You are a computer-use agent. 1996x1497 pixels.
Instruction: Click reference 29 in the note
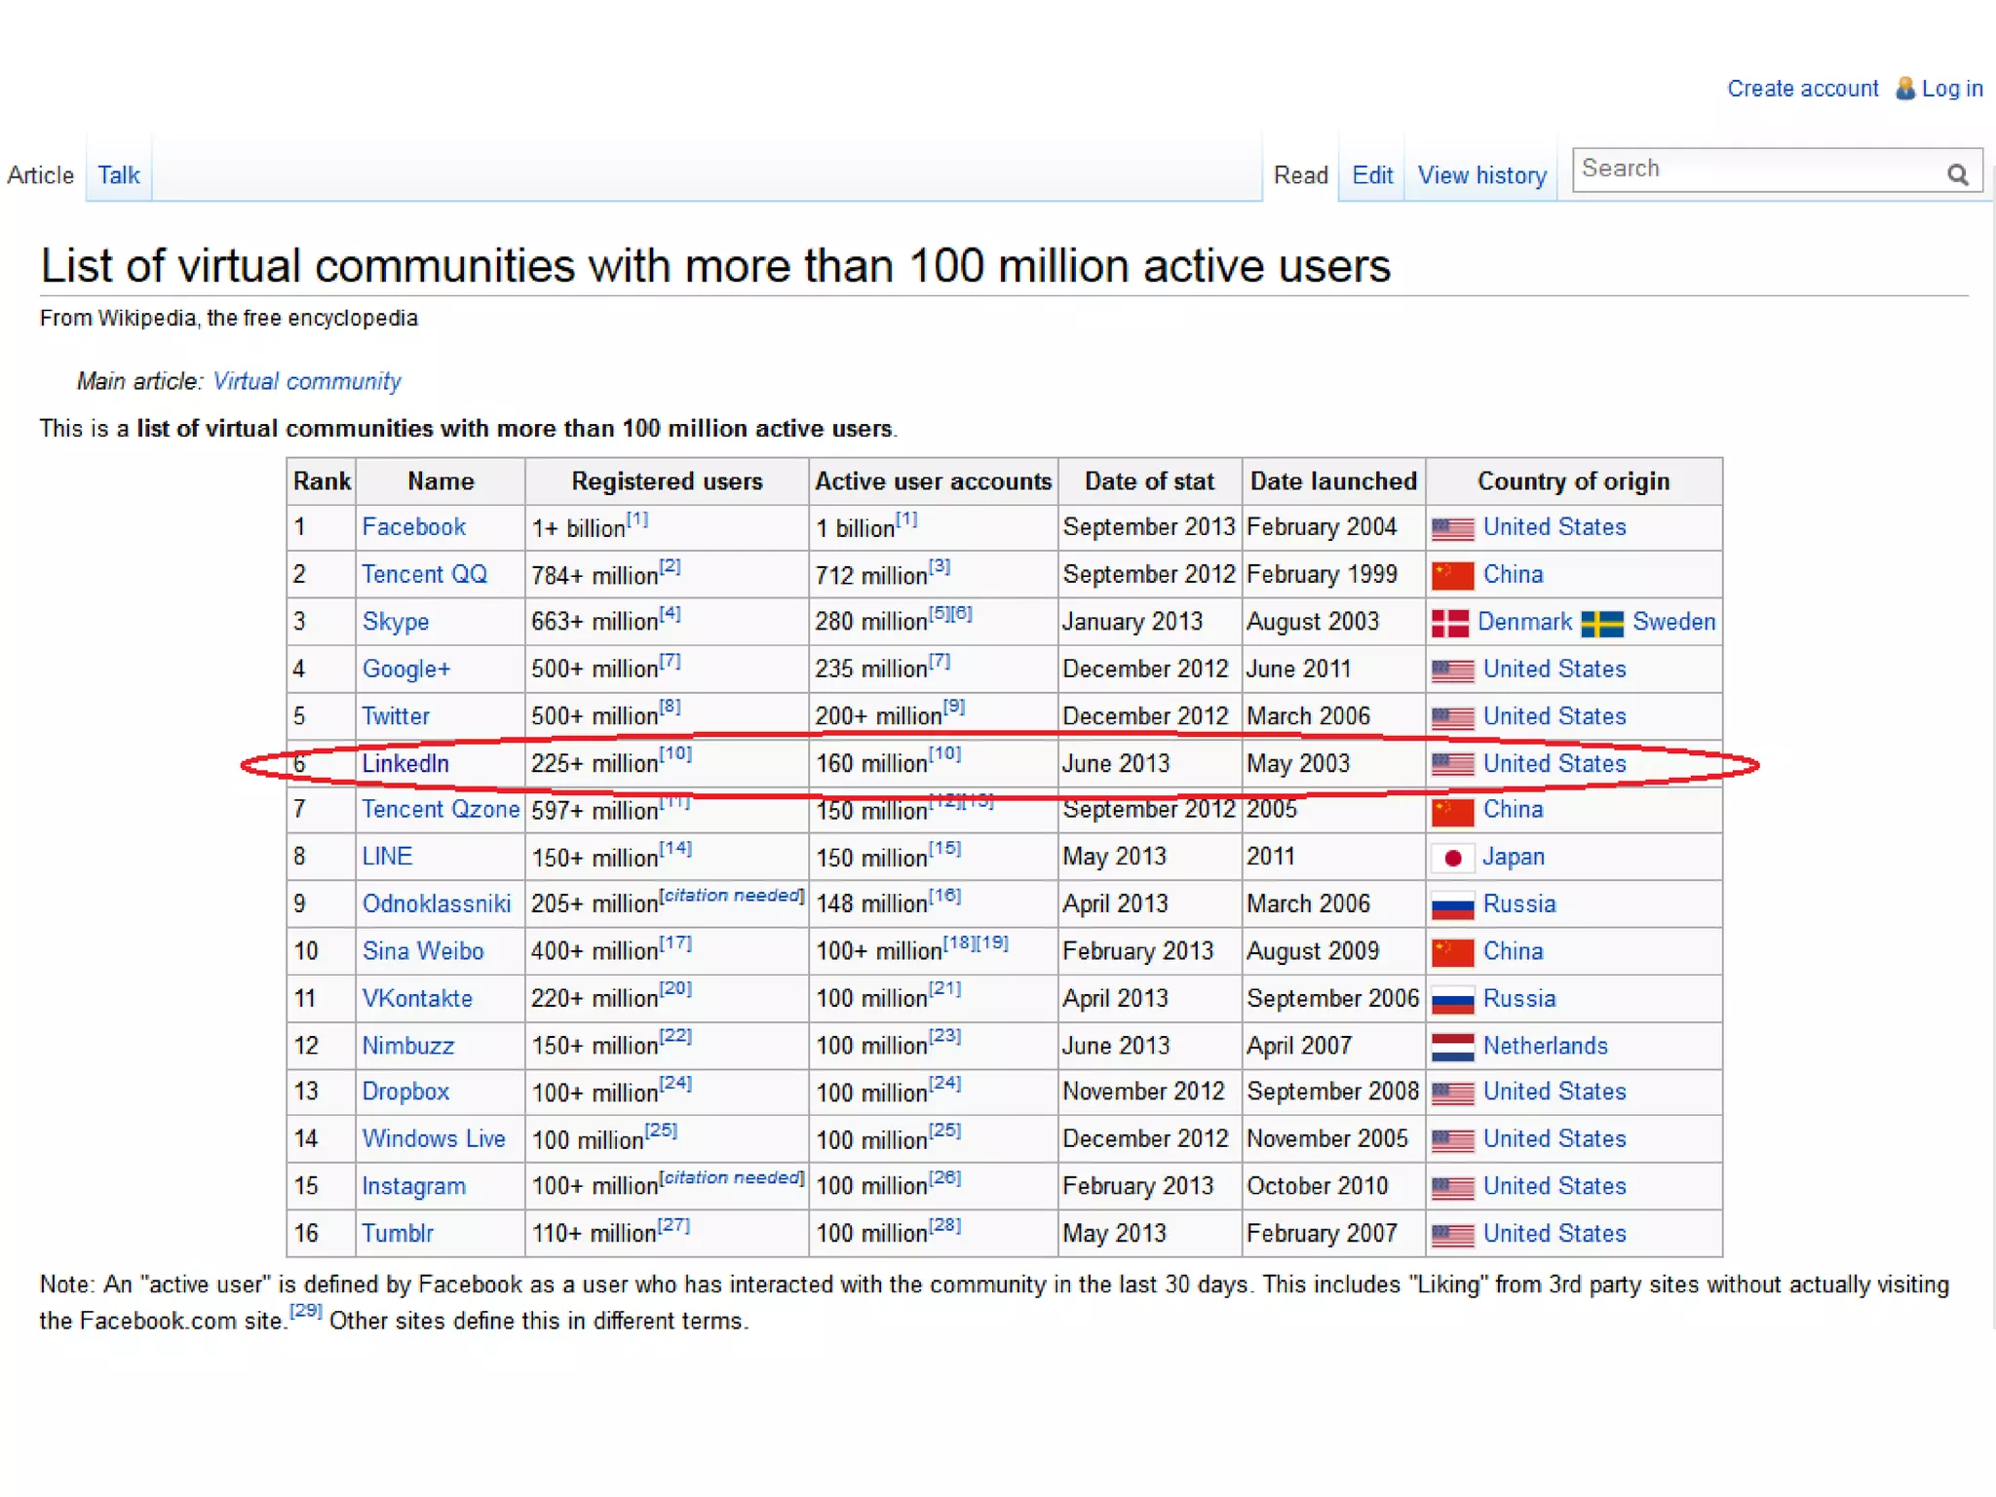click(305, 1311)
